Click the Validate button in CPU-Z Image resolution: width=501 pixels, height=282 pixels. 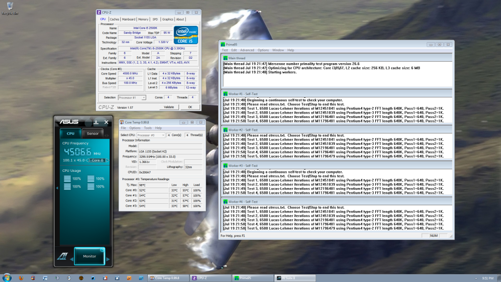click(169, 107)
